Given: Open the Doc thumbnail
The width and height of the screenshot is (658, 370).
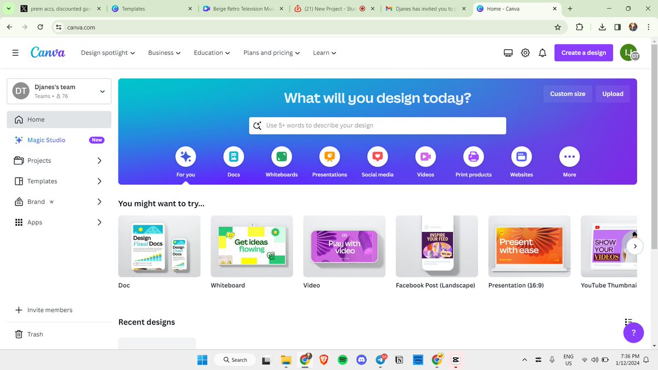Looking at the screenshot, I should point(160,246).
